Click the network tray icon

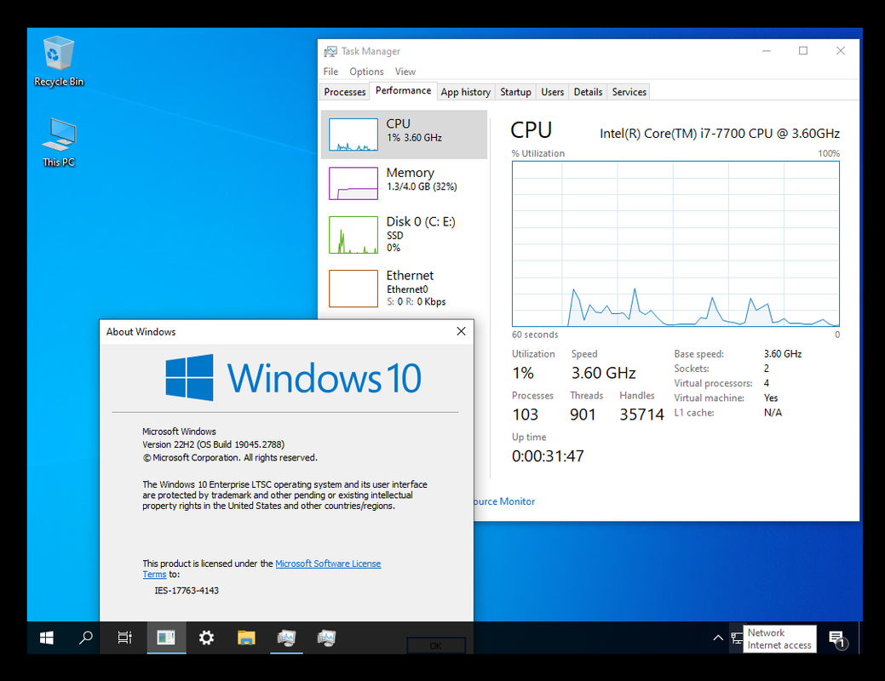pyautogui.click(x=737, y=638)
